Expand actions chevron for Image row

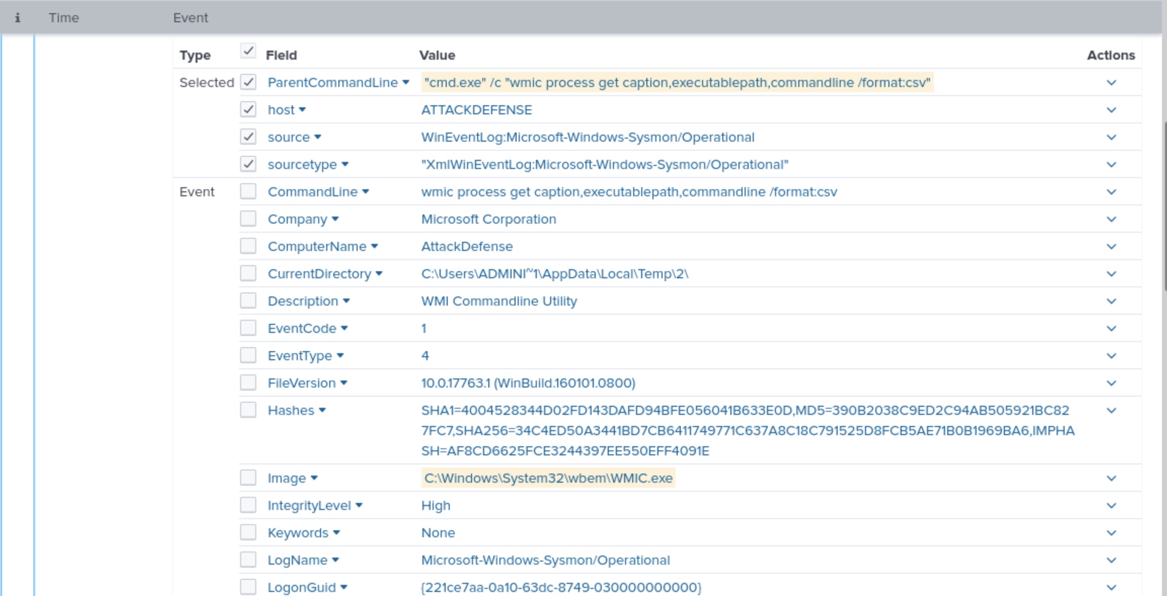[x=1111, y=478]
